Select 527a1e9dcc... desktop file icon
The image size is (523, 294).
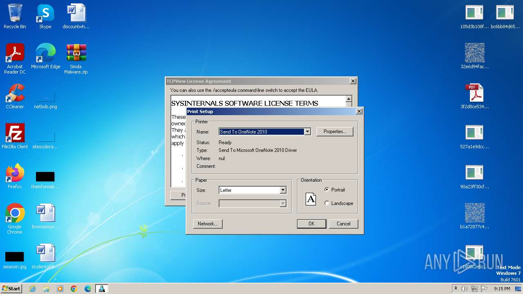[474, 136]
